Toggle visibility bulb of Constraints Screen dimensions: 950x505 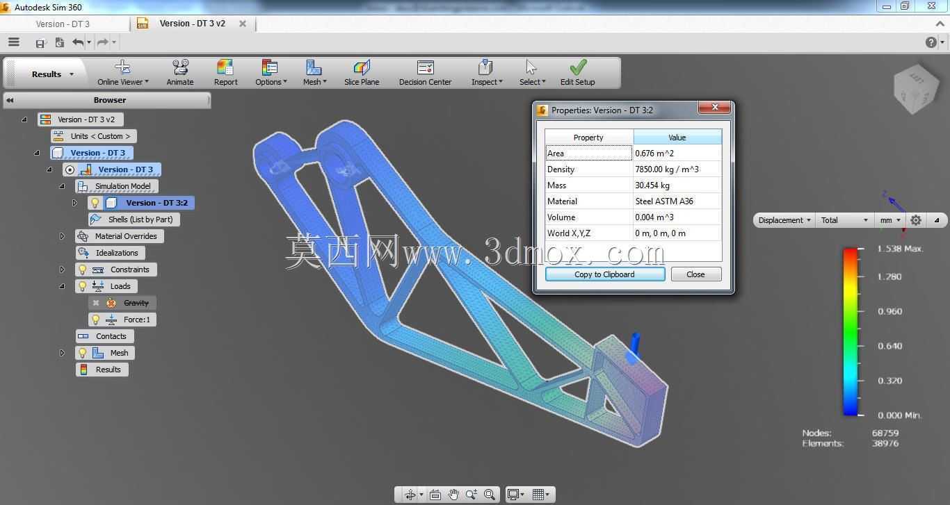tap(83, 270)
